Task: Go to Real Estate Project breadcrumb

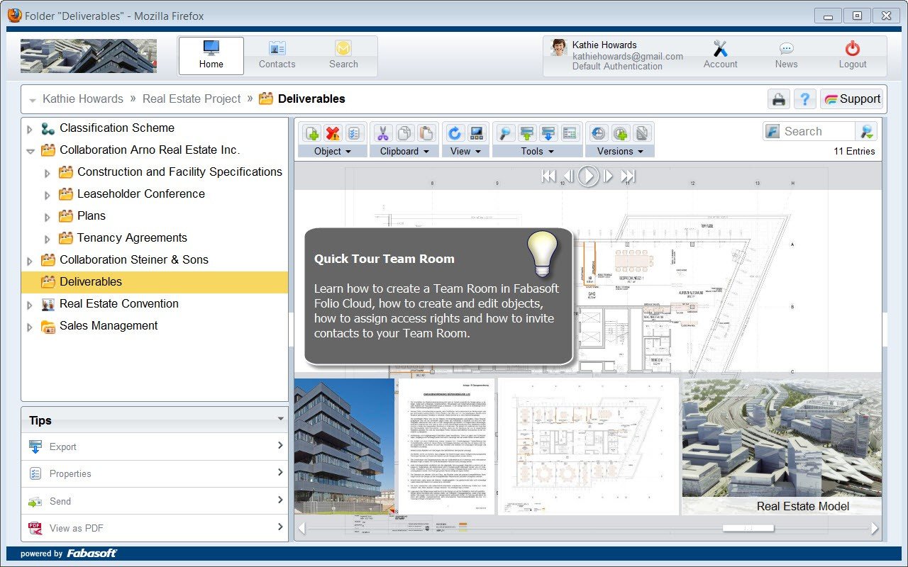Action: [192, 99]
